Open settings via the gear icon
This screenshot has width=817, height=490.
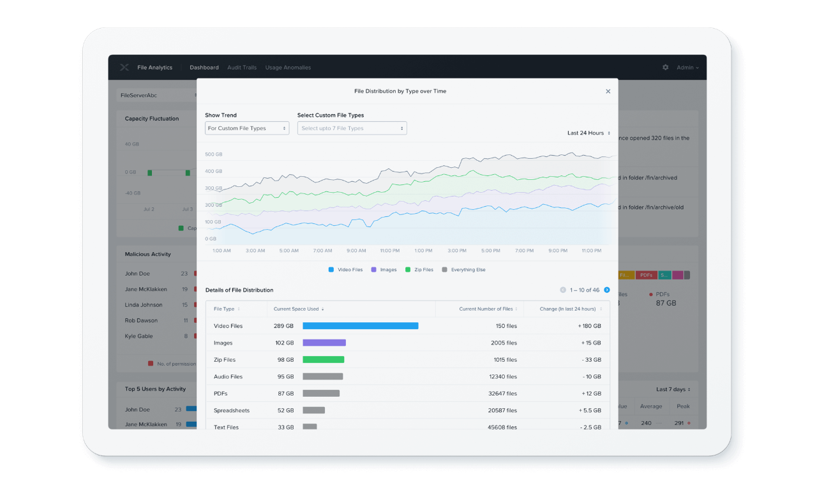click(x=665, y=67)
